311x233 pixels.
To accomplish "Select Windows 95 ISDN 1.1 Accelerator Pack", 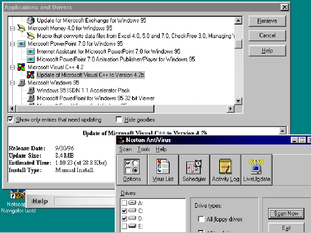I will [x=83, y=90].
